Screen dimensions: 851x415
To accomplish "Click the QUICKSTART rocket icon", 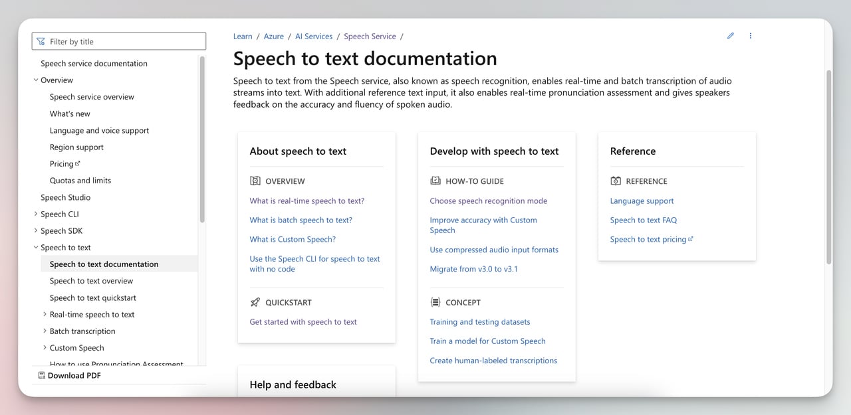I will pyautogui.click(x=255, y=302).
